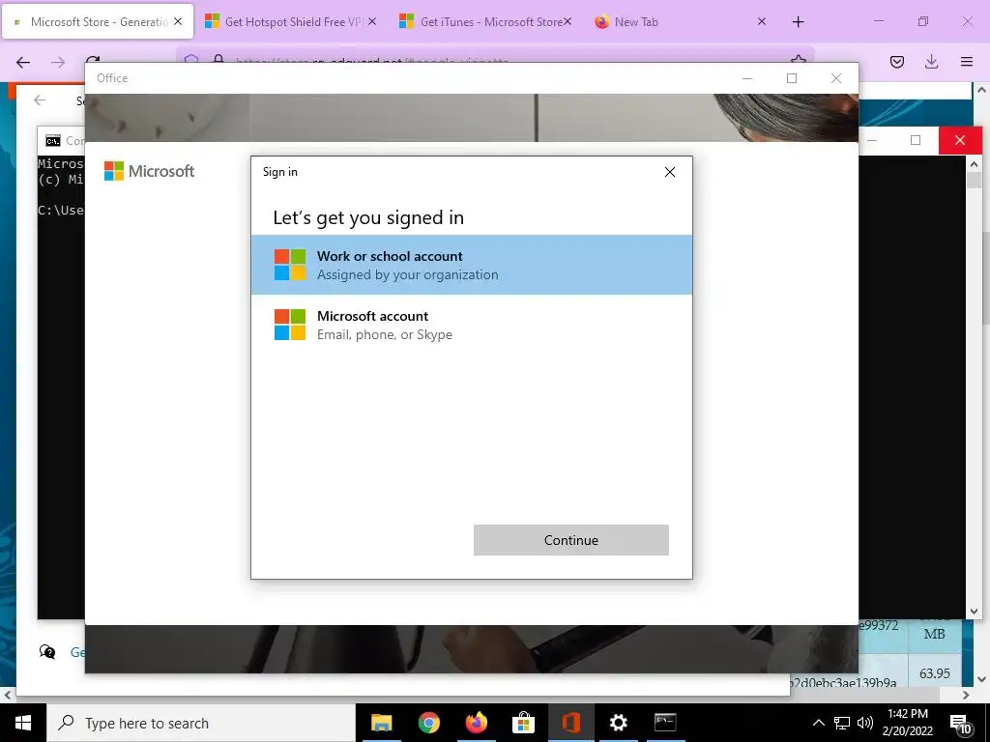Close the Command Prompt window
Screen dimensions: 990x742
pyautogui.click(x=960, y=140)
